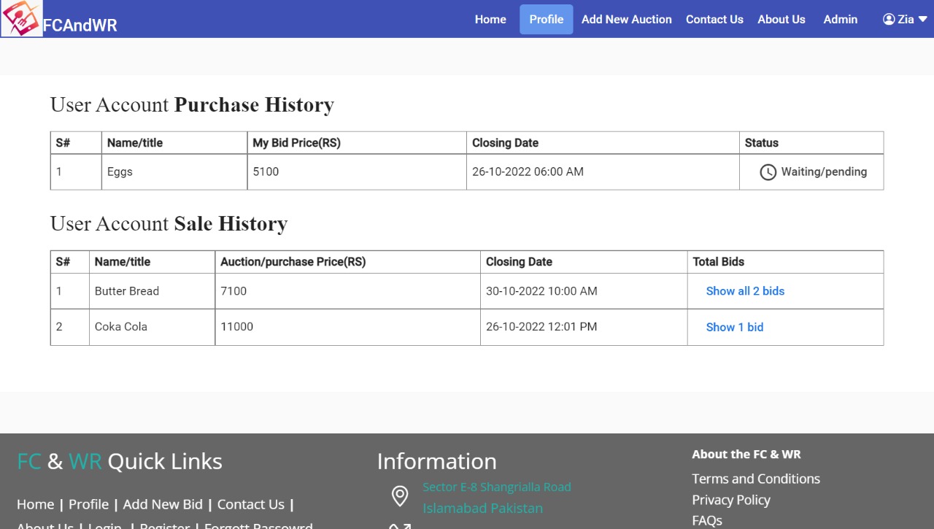Click the clock icon in Status column
Viewport: 934px width, 529px height.
[768, 172]
